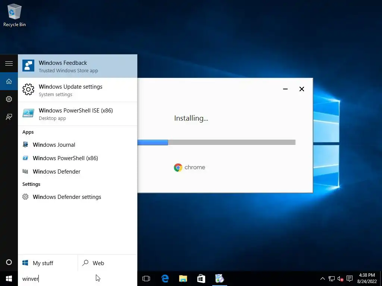Open the Windows Start button
This screenshot has width=382, height=286.
tap(9, 279)
